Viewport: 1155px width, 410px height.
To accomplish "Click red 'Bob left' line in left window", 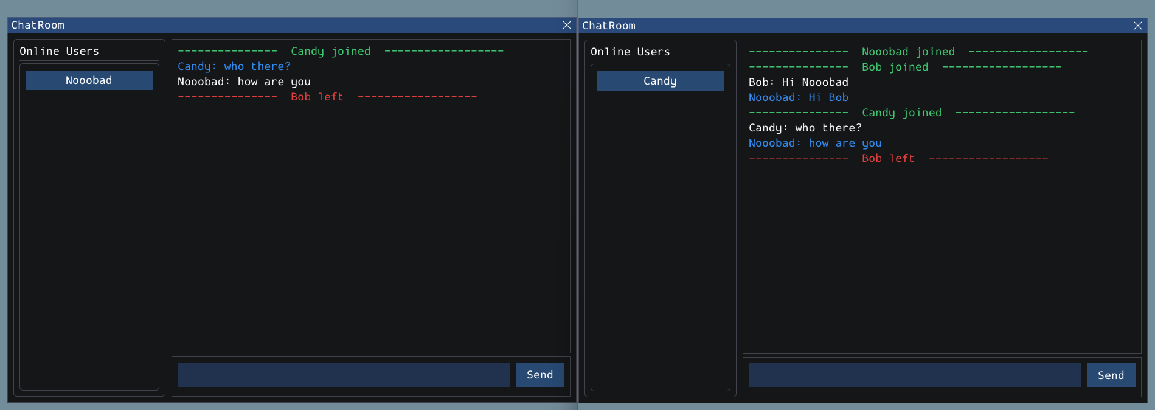I will pos(327,97).
